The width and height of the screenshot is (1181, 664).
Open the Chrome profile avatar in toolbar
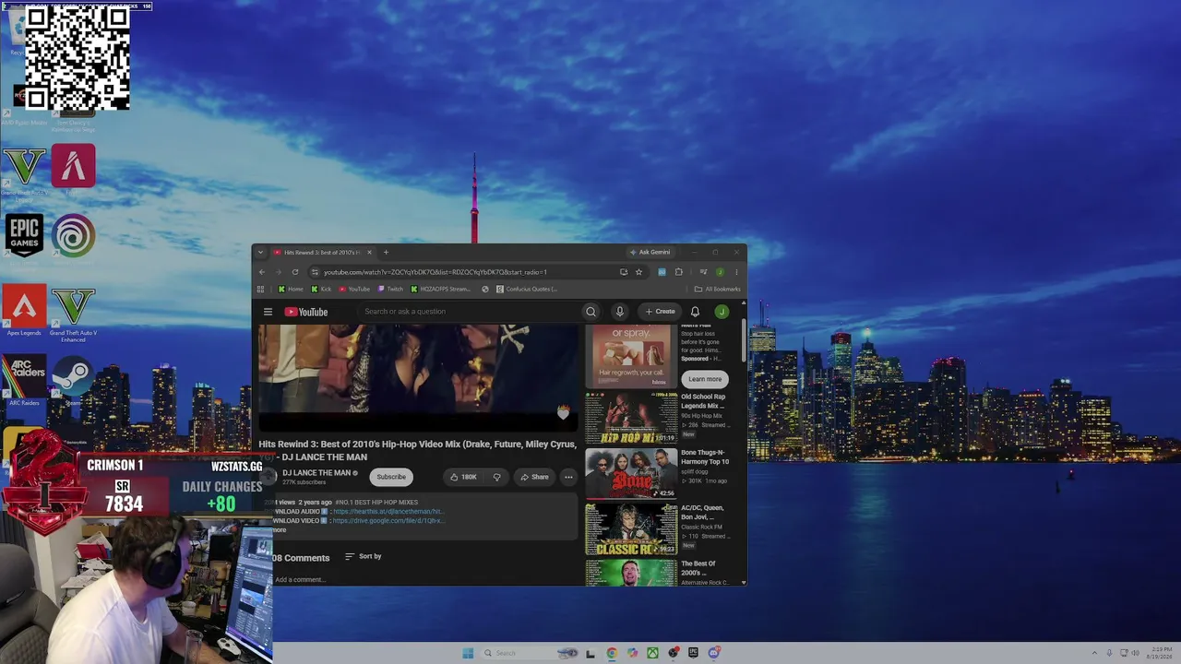720,272
